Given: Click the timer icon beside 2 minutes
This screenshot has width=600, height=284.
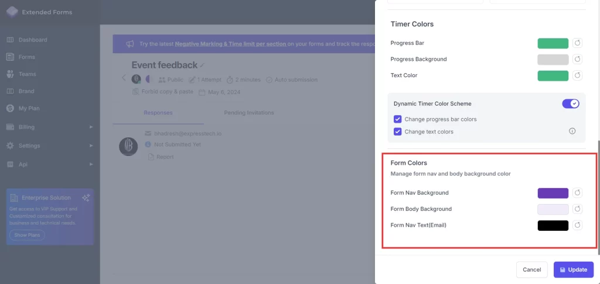Looking at the screenshot, I should coord(230,80).
